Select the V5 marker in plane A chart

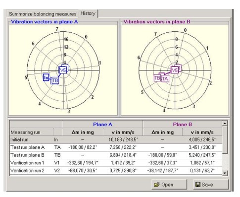pyautogui.click(x=63, y=70)
